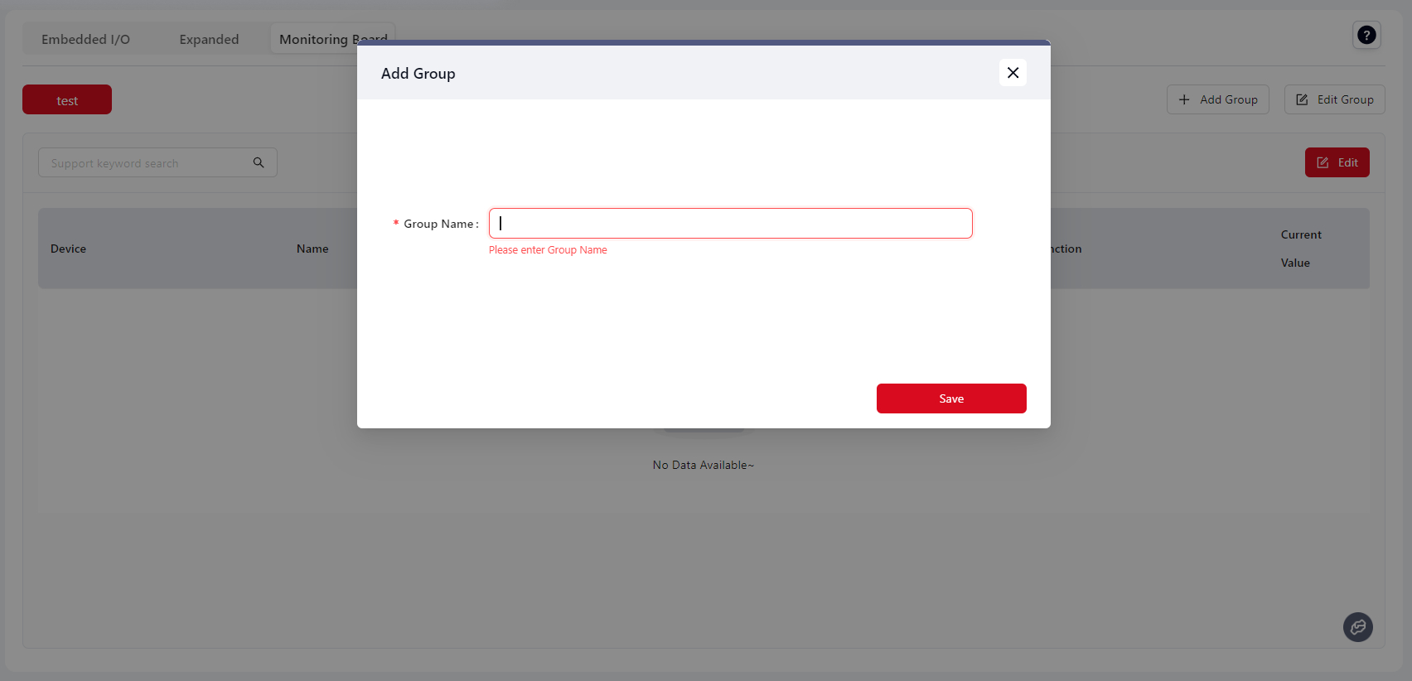Click the help question mark icon

pyautogui.click(x=1366, y=35)
